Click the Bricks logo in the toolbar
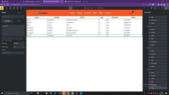The width and height of the screenshot is (169, 95). point(2,8)
